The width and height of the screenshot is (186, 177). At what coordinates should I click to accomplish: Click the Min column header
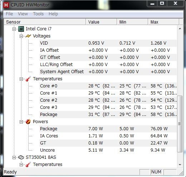[132, 22]
